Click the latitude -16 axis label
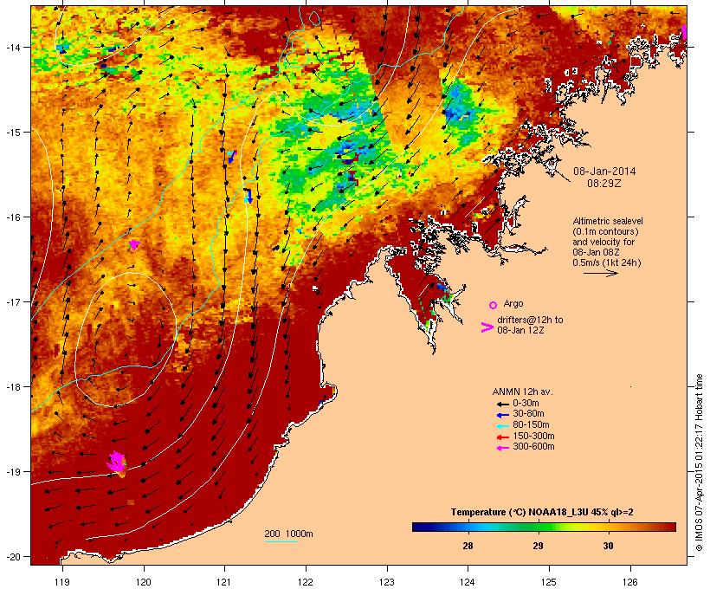 [x=12, y=217]
